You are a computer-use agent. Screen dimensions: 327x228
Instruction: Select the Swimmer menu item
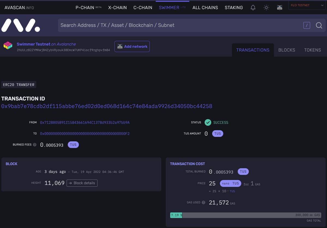172,8
